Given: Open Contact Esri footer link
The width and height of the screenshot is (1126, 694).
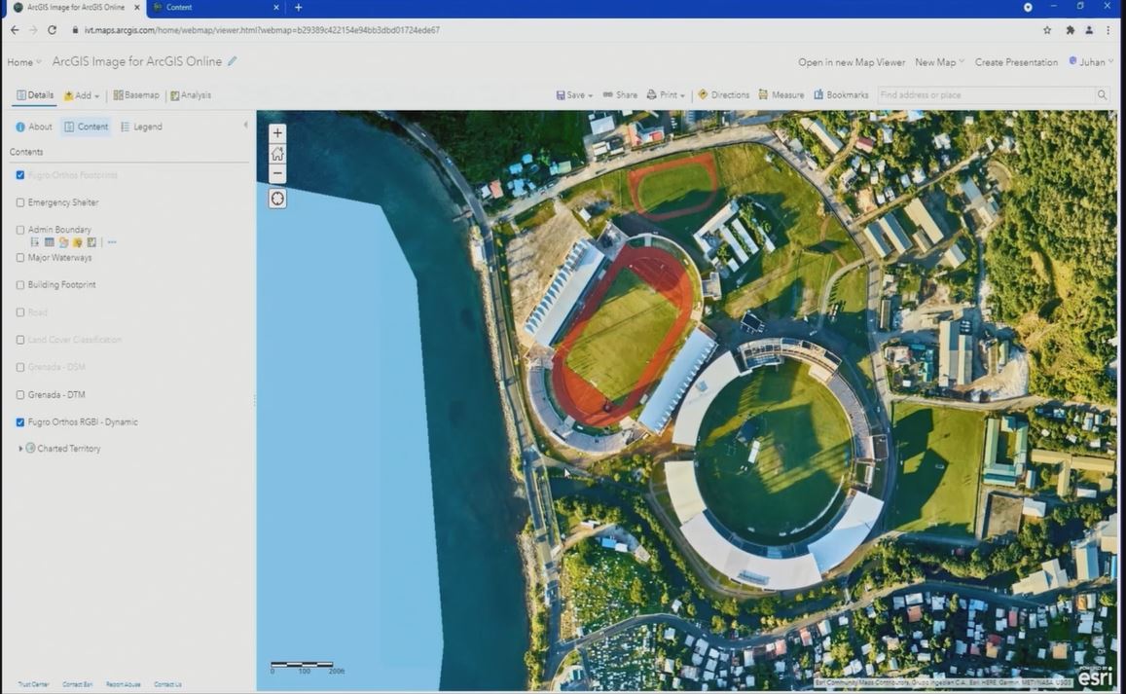Looking at the screenshot, I should coord(77,684).
